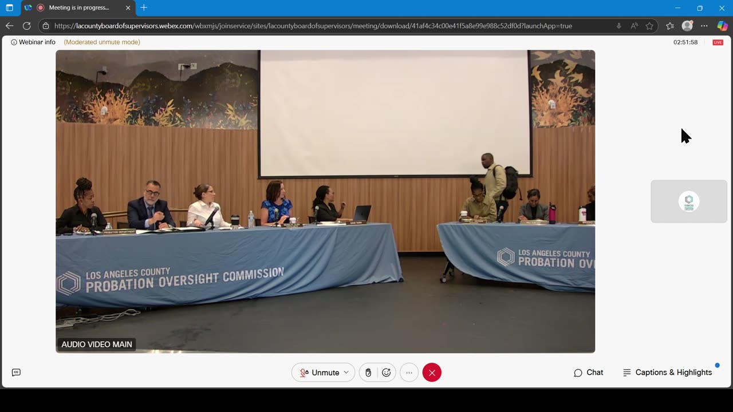Open the browser favorites list
The image size is (733, 412).
[670, 26]
